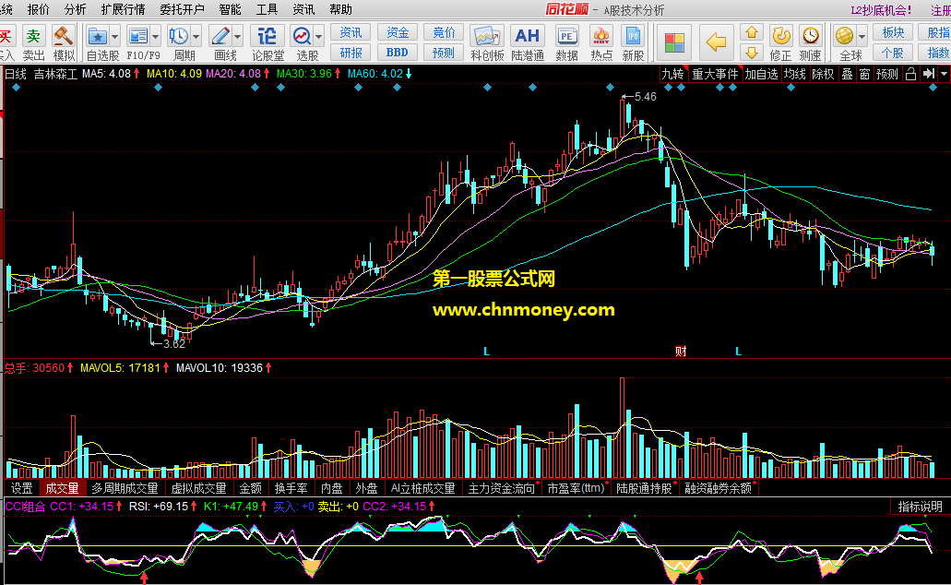Open the 报价 menu
Viewport: 951px width, 585px height.
38,10
